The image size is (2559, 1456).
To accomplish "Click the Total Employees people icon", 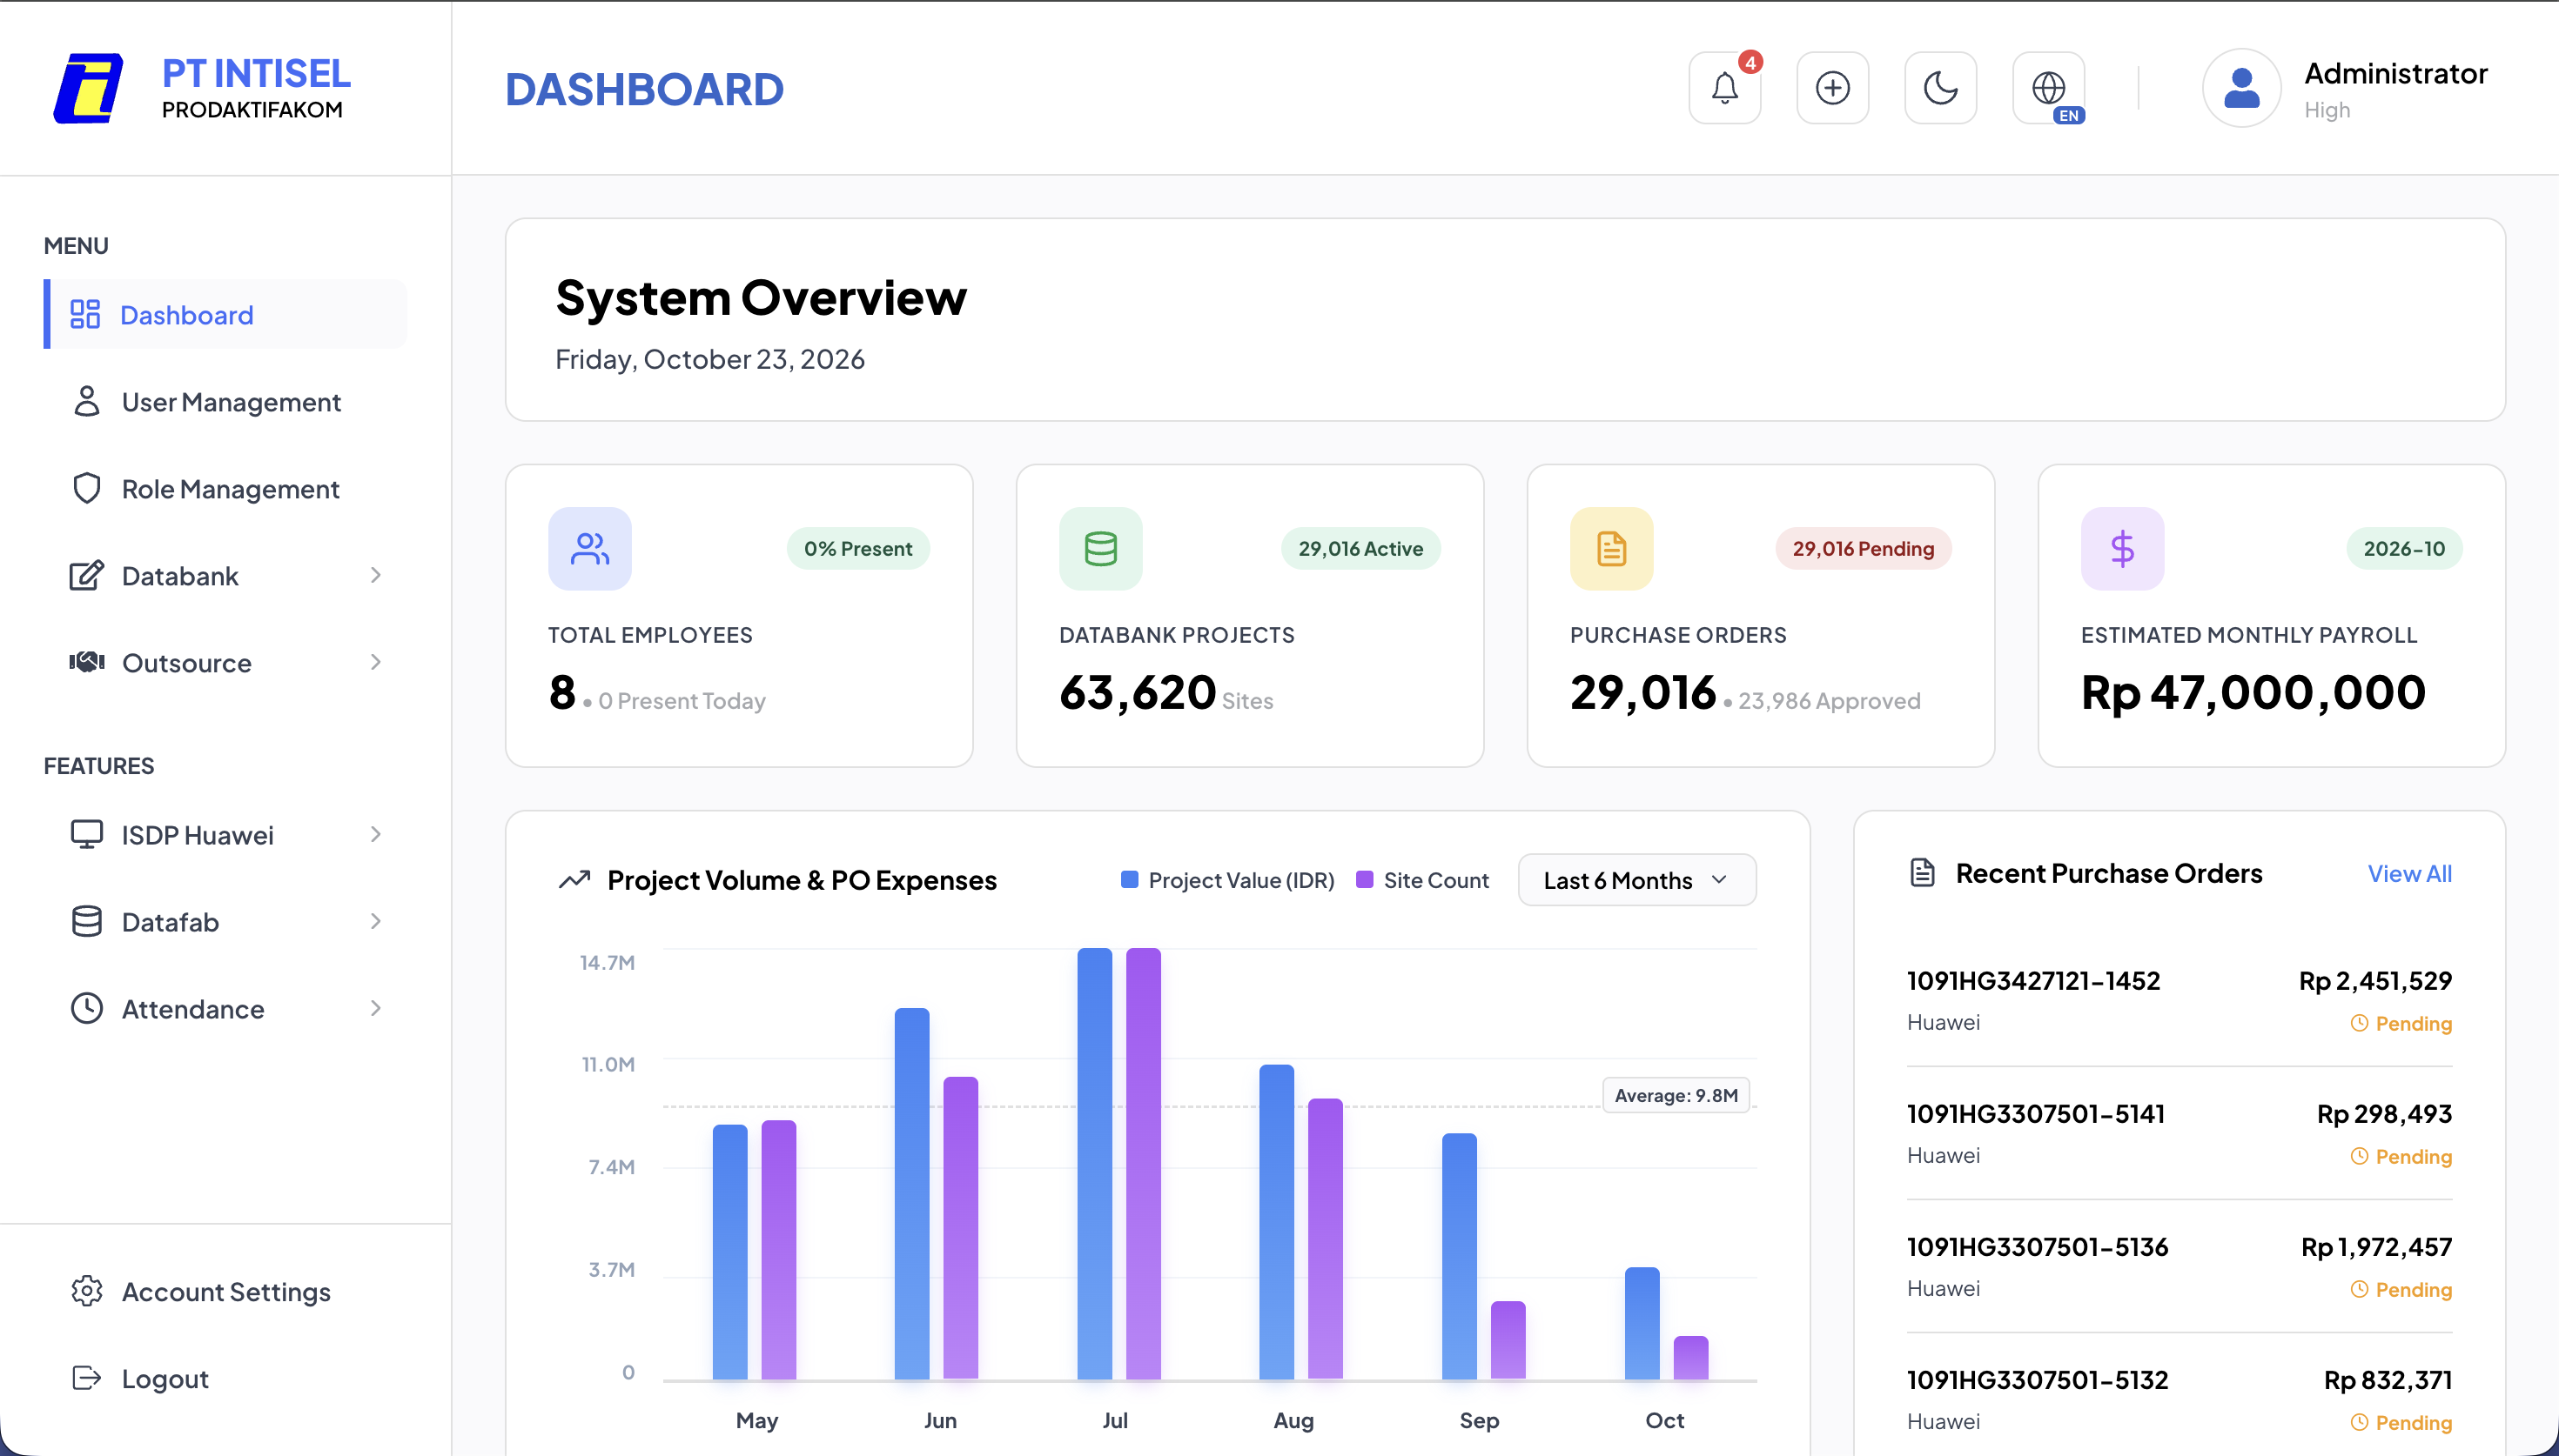I will (x=589, y=548).
